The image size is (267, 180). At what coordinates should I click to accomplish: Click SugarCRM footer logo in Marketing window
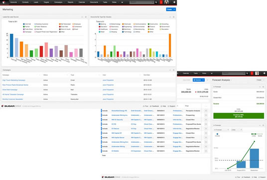tap(11, 106)
